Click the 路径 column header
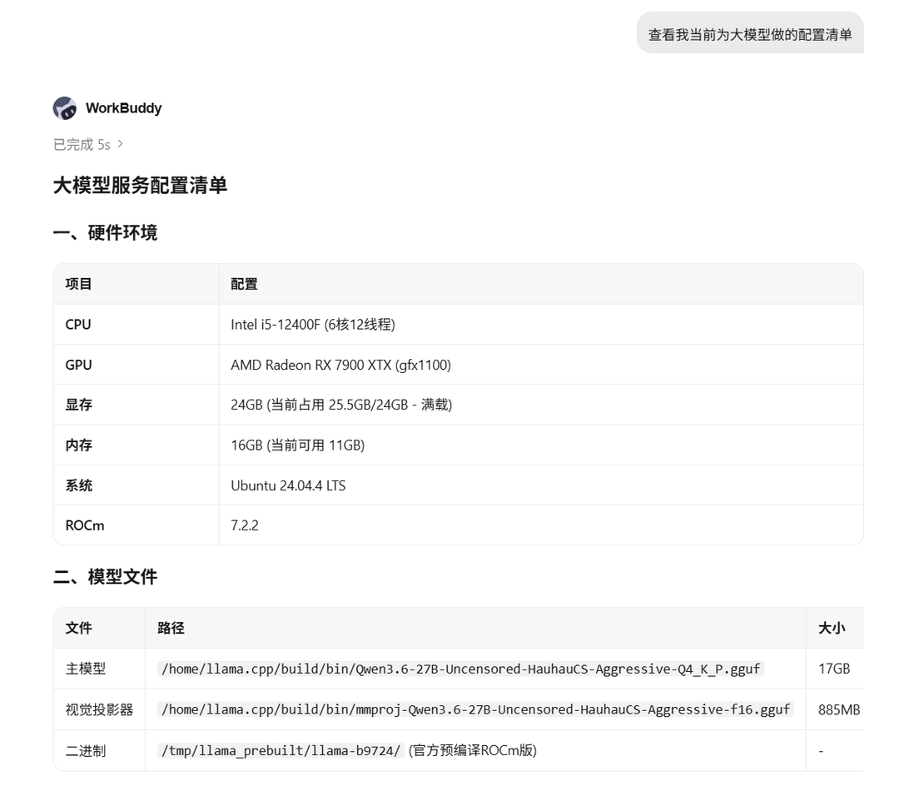899x791 pixels. (171, 628)
